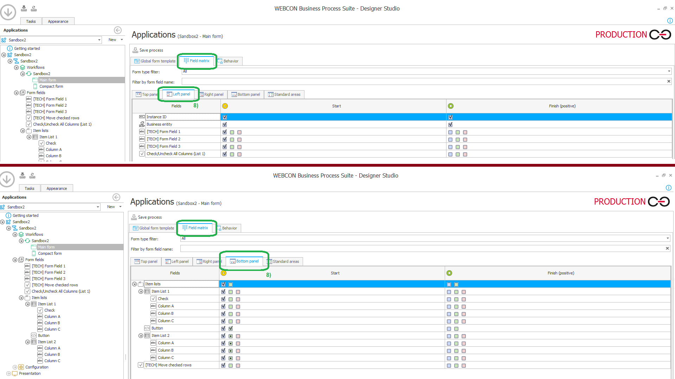Click red square for Form Field 1 Start
The height and width of the screenshot is (379, 675).
click(239, 132)
